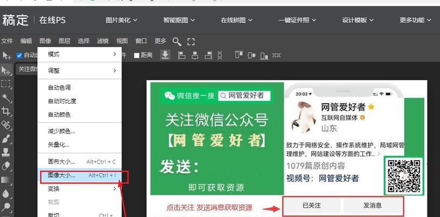Click the 稿定 logo
Image resolution: width=440 pixels, height=217 pixels.
(x=15, y=20)
